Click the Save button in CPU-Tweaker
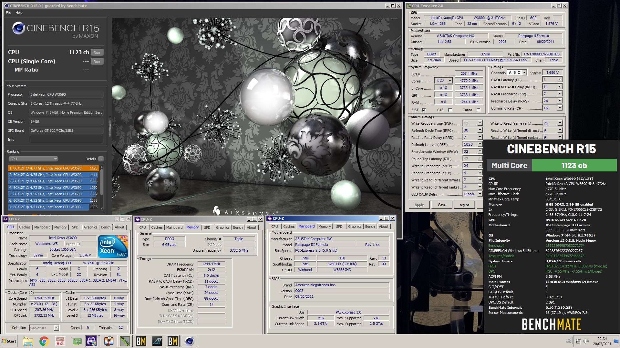620x348 pixels. (442, 205)
